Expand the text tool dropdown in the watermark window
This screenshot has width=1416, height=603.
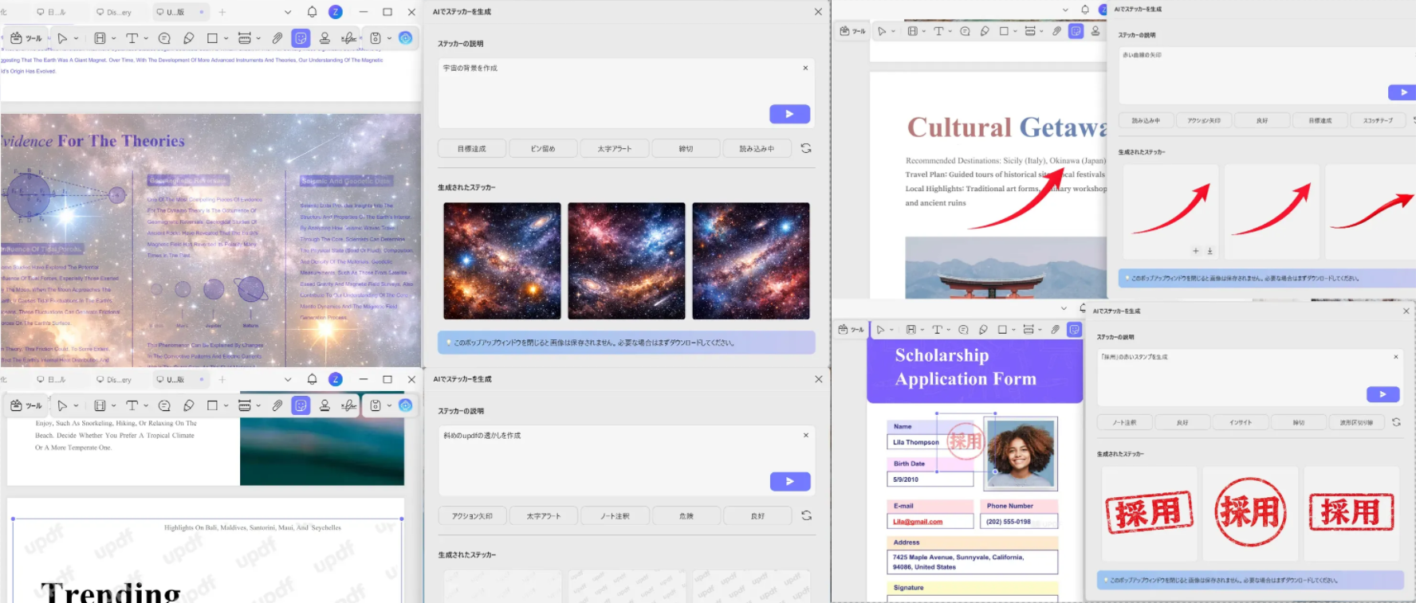pos(146,406)
